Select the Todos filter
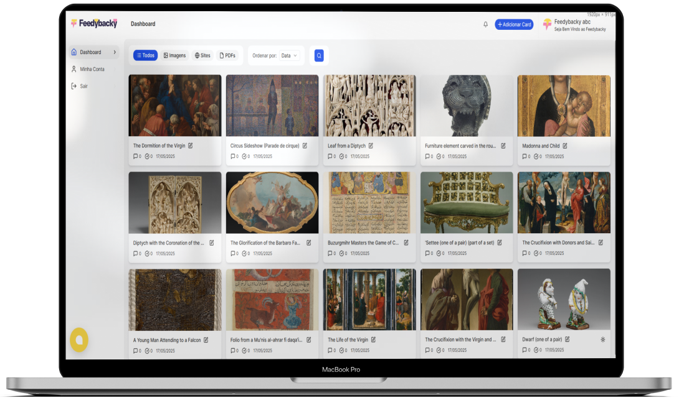The image size is (684, 398). click(x=145, y=55)
